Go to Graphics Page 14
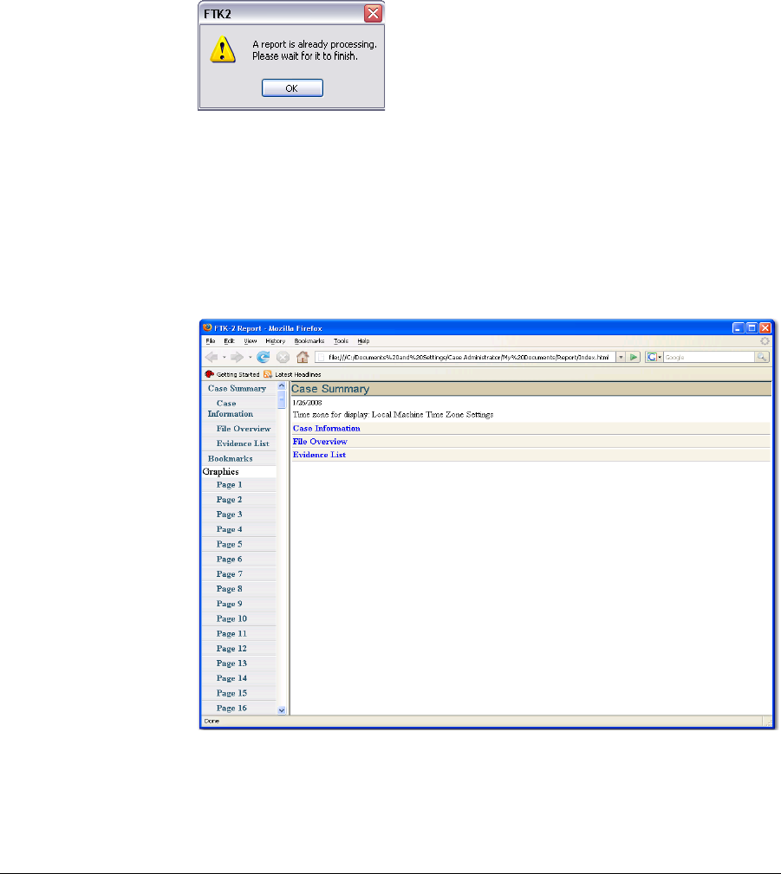The width and height of the screenshot is (781, 874). [x=231, y=678]
